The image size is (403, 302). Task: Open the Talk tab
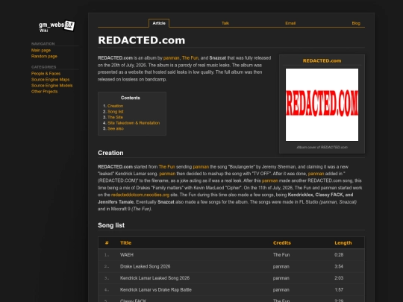point(225,23)
